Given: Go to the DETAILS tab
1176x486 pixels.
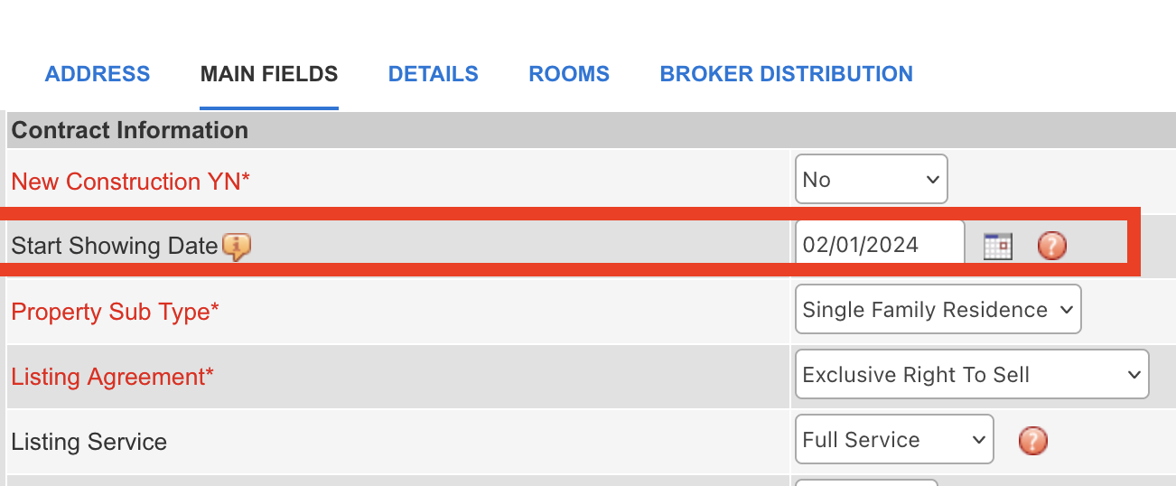Looking at the screenshot, I should coord(434,74).
